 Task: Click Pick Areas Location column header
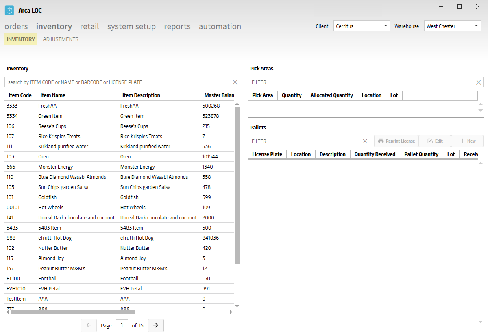click(x=371, y=95)
